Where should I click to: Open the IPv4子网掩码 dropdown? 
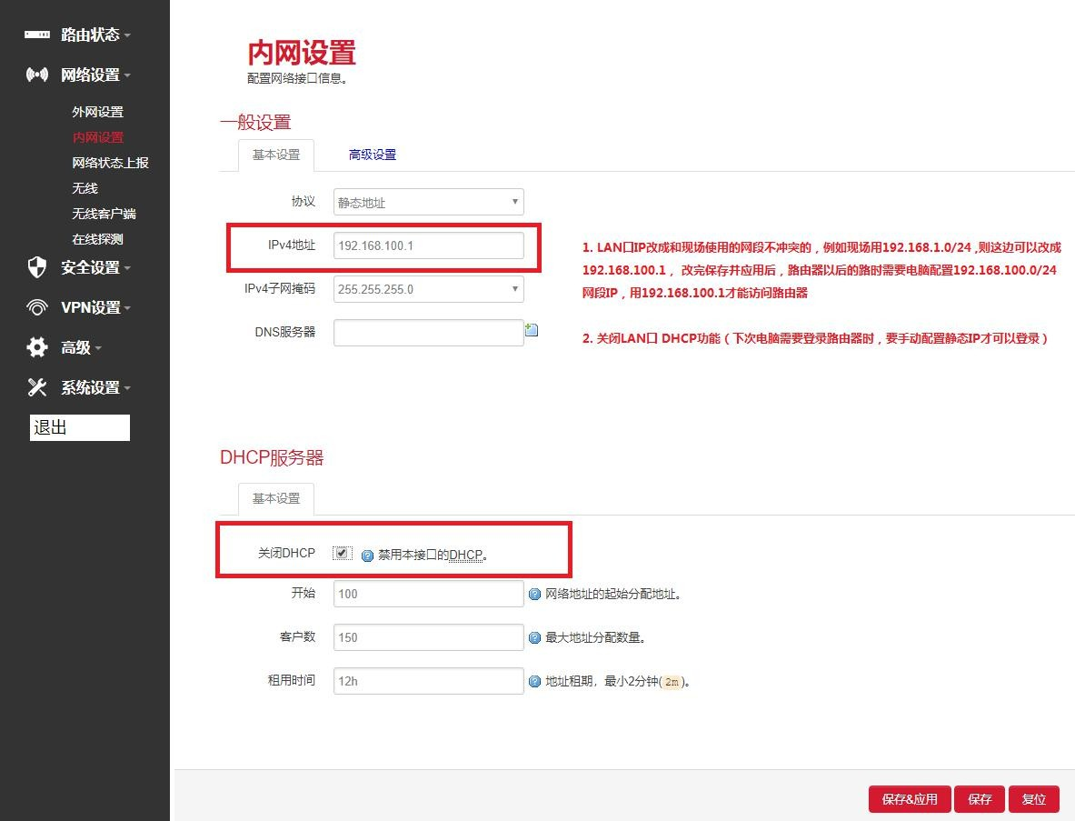point(427,289)
